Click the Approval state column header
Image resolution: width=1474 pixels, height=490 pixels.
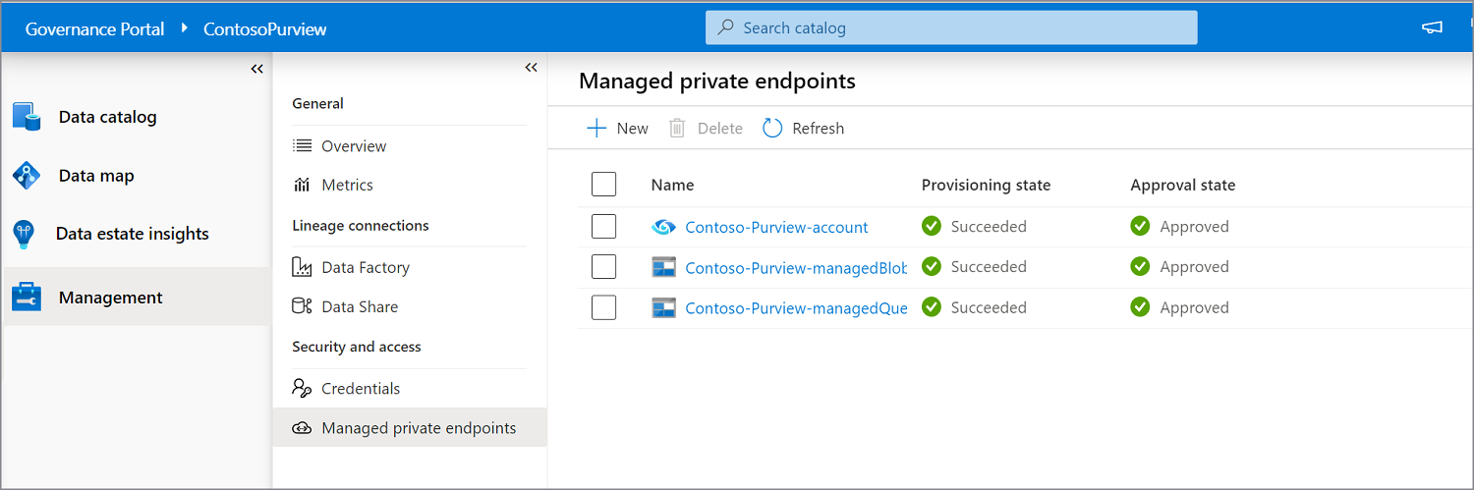point(1183,185)
